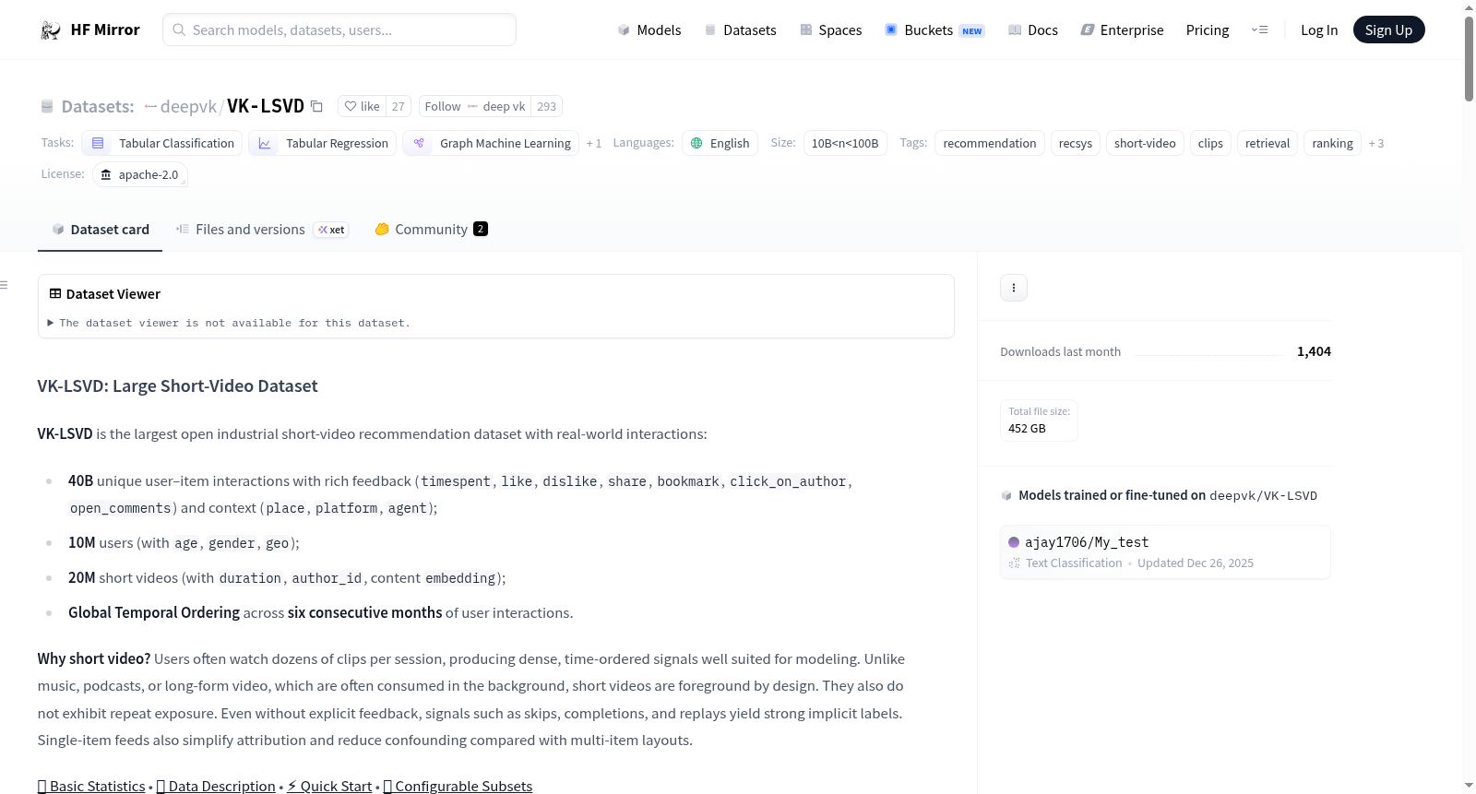Click the Downloads last month value 1,404
The height and width of the screenshot is (794, 1476).
[1314, 351]
